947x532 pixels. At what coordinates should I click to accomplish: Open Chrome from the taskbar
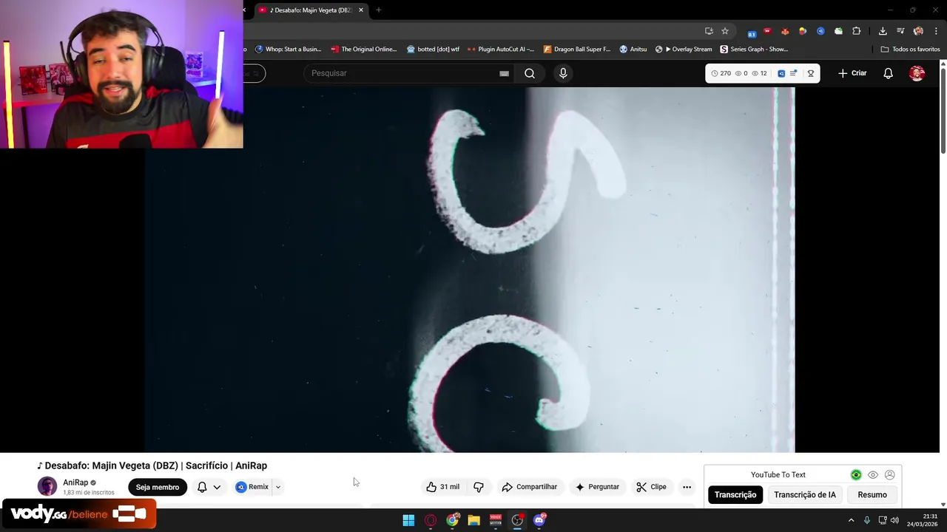coord(452,520)
